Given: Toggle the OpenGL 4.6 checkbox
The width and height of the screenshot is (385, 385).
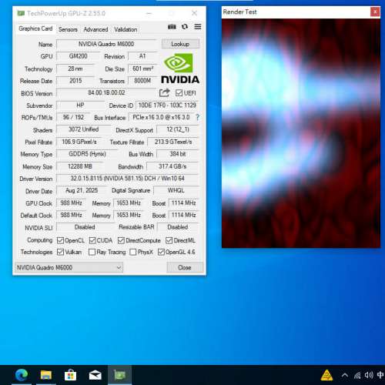Looking at the screenshot, I should 161,252.
